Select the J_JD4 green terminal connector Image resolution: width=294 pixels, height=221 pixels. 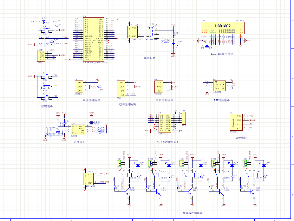coord(213,163)
